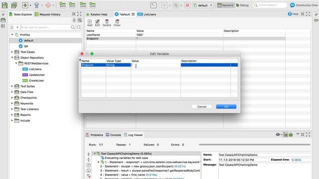Click the Endpoint name cell in the dialog

tap(93, 65)
